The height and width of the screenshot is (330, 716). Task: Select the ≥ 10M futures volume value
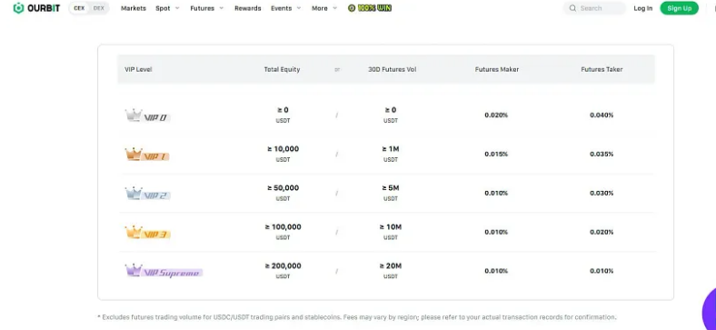[391, 226]
